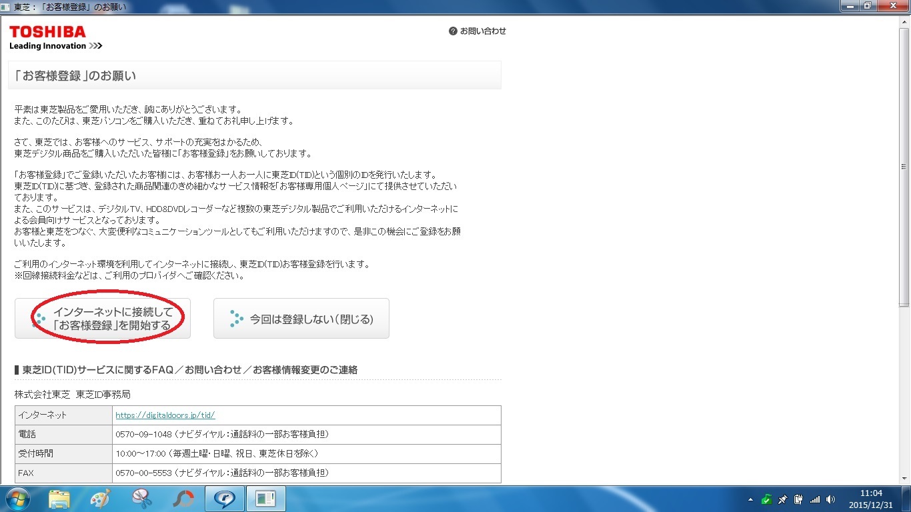The height and width of the screenshot is (512, 911).
Task: Open the Snipping Tool taskbar icon
Action: [142, 499]
